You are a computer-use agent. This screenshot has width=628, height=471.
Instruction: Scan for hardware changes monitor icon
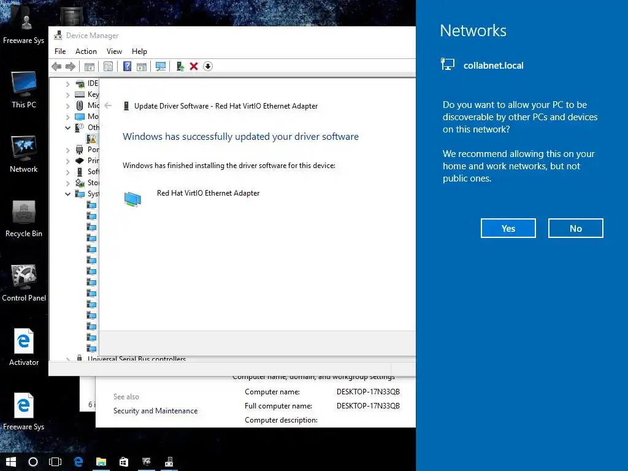161,66
